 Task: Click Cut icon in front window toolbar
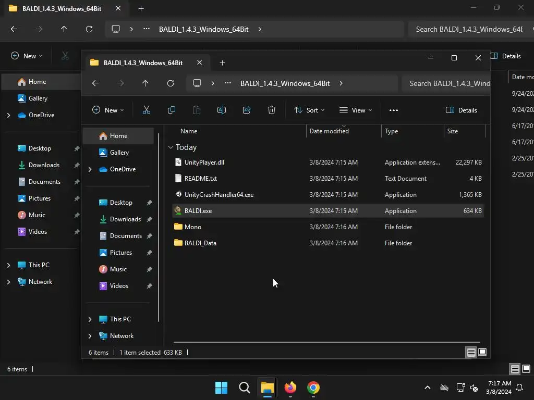[147, 110]
